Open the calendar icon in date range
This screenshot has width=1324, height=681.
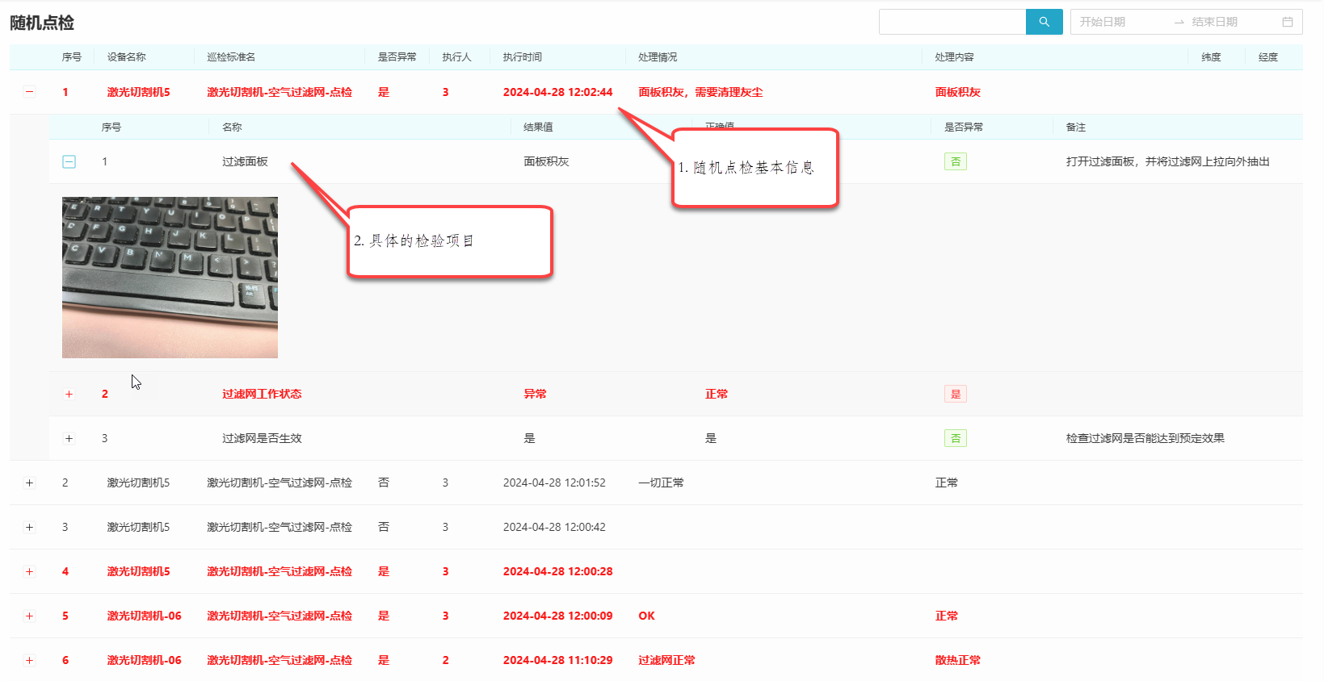pyautogui.click(x=1288, y=22)
